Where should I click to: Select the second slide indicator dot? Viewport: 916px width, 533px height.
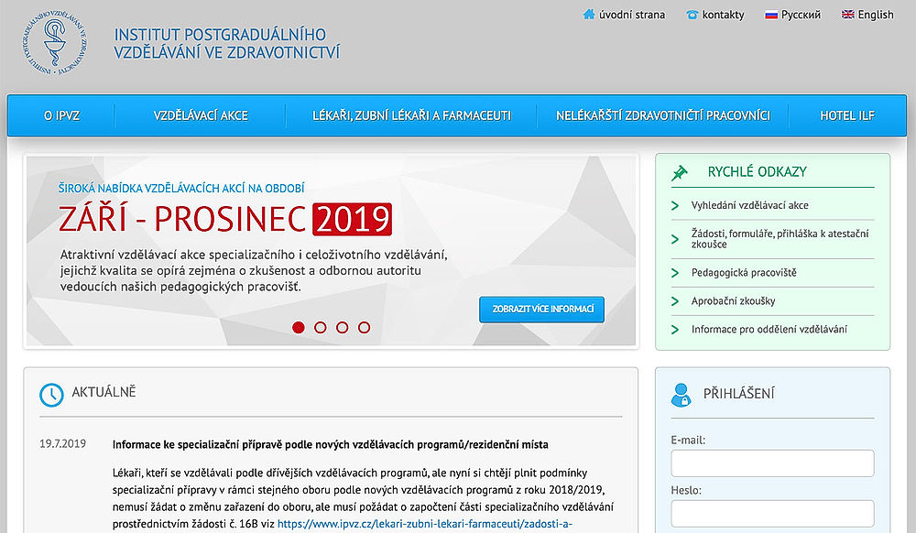point(320,328)
